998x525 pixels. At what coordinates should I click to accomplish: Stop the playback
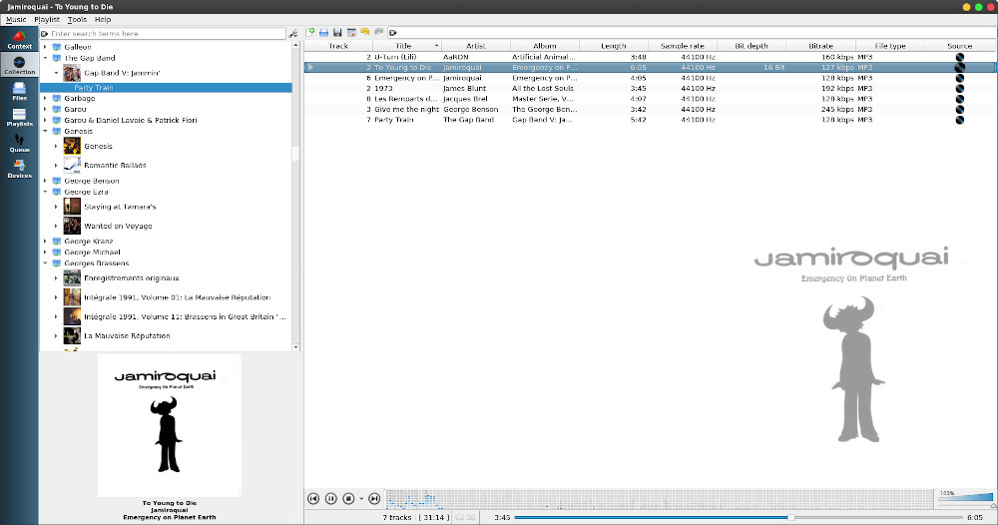click(x=348, y=499)
